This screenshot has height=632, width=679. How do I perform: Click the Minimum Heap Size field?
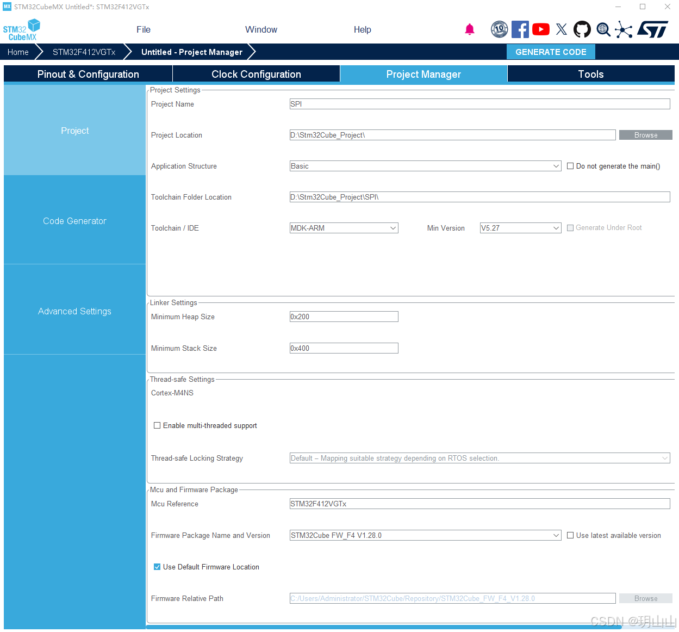(x=344, y=317)
